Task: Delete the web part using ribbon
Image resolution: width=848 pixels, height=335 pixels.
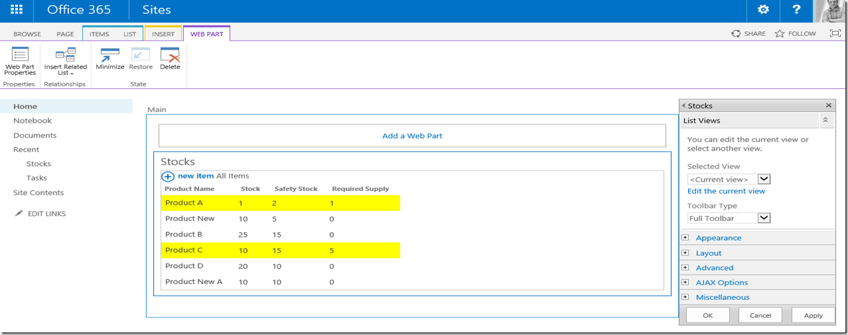Action: pyautogui.click(x=170, y=56)
